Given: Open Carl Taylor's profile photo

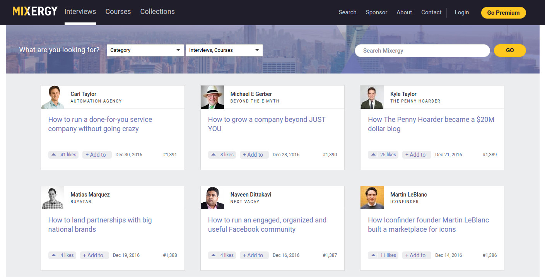Looking at the screenshot, I should coord(53,97).
